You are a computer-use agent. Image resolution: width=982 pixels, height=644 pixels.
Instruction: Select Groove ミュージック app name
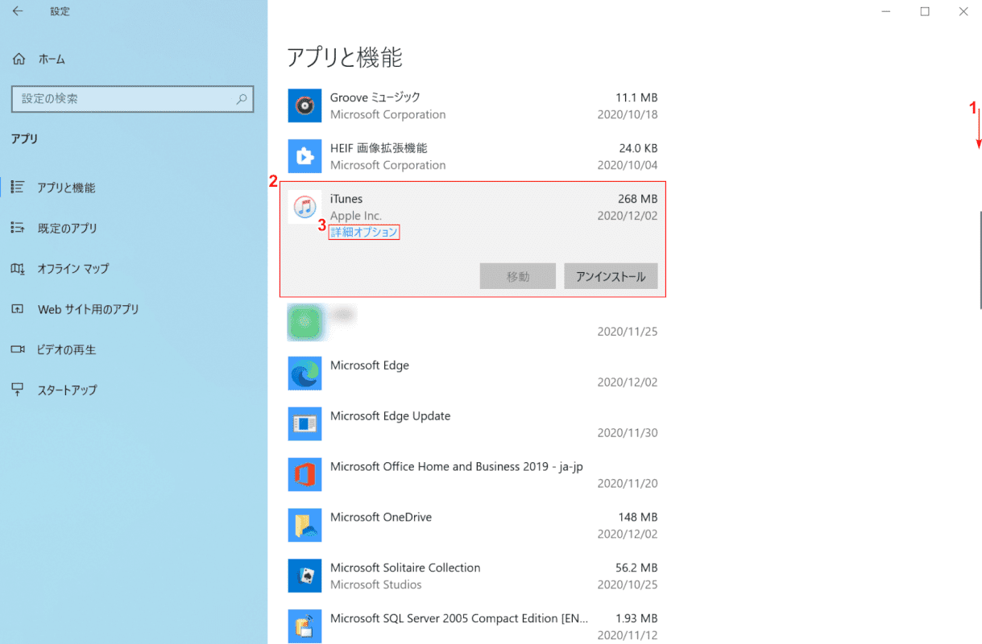click(375, 97)
